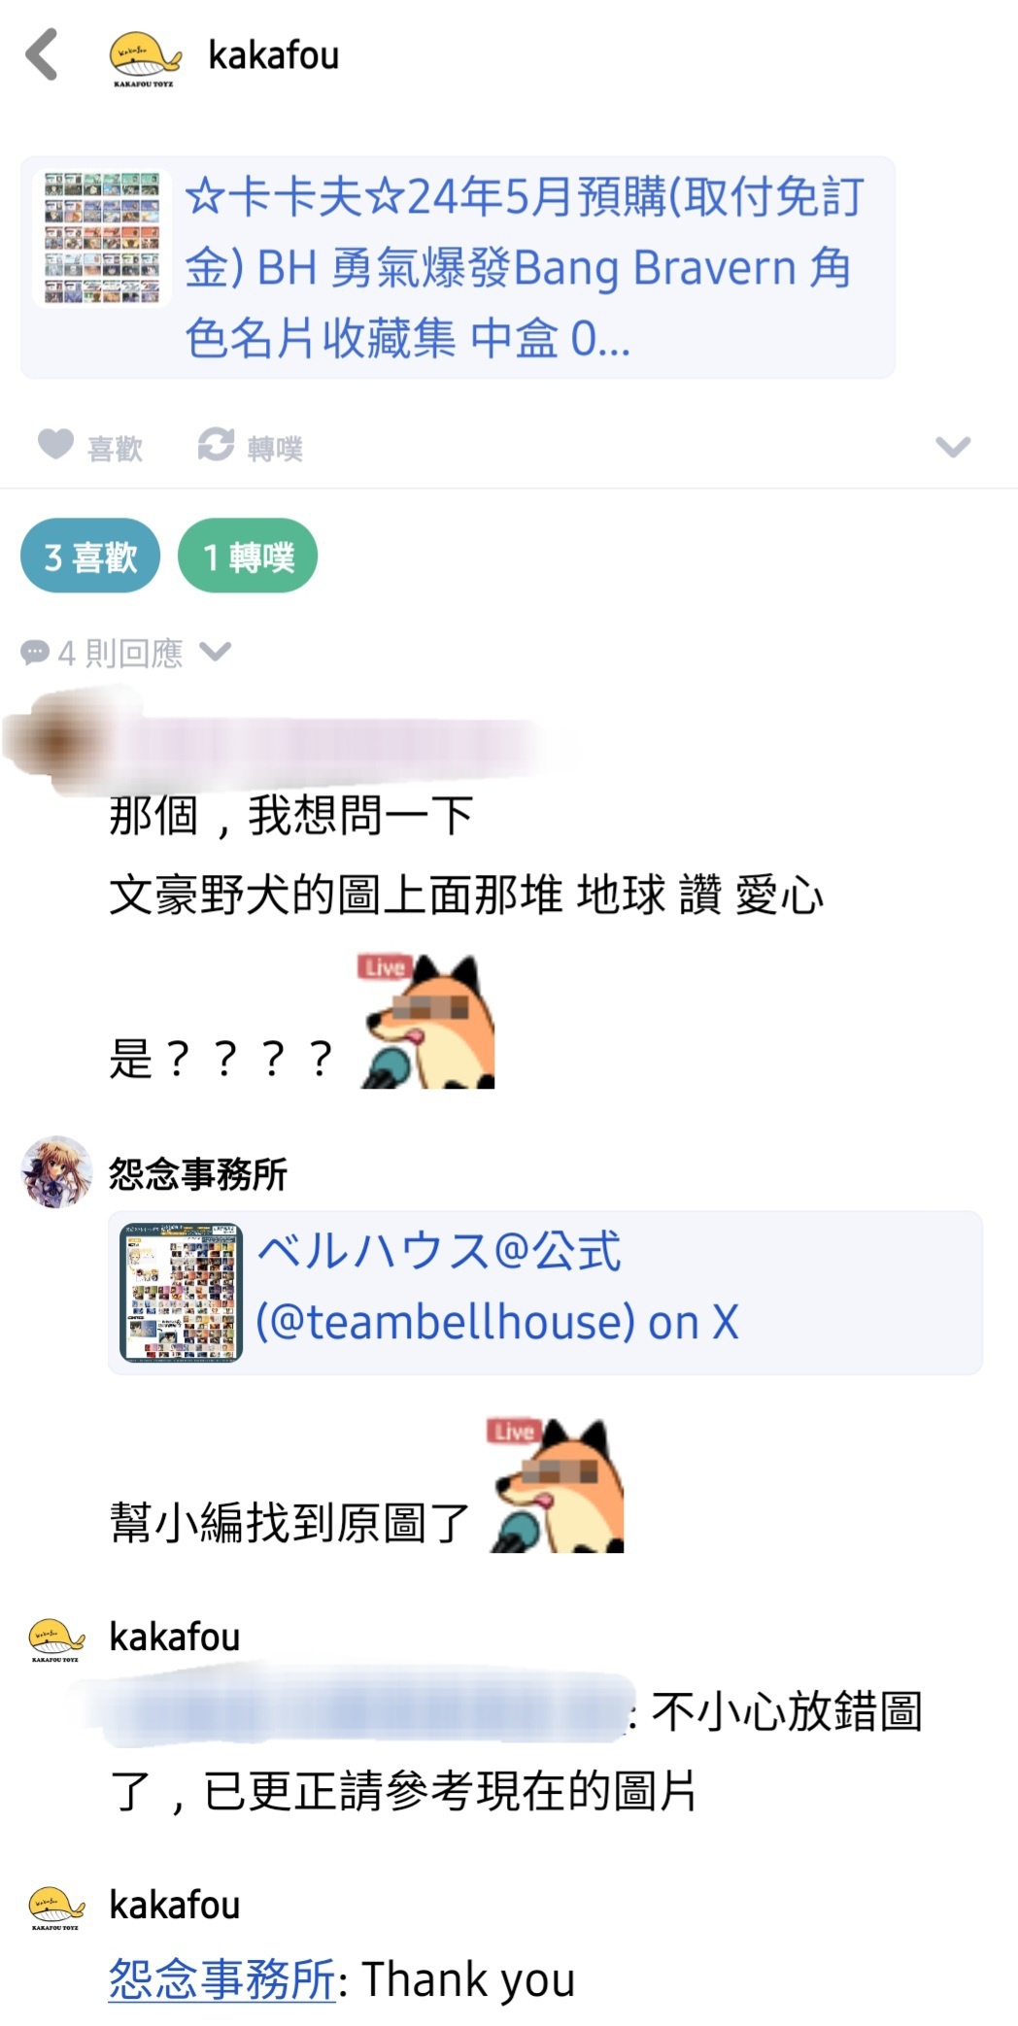
Task: Go back using the top-left arrow
Action: [x=42, y=54]
